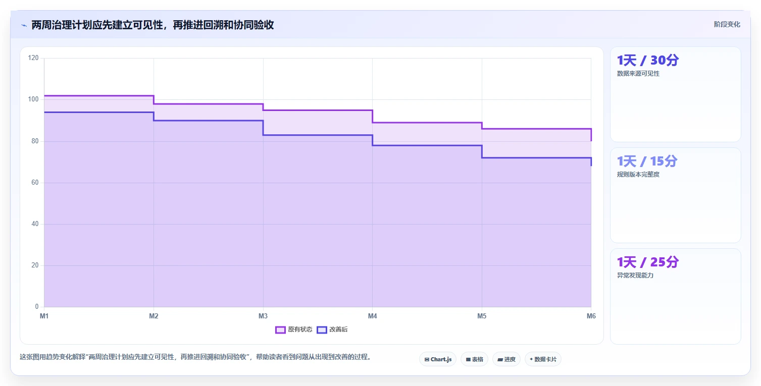Click the M2 axis label

click(154, 316)
